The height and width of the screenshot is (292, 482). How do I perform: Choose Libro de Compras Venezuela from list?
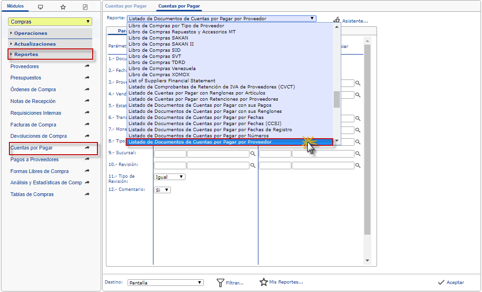[162, 68]
